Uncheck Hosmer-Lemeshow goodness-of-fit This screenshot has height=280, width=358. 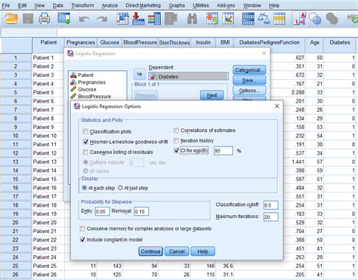(x=85, y=142)
